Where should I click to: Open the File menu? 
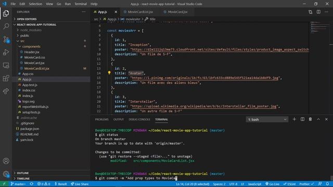(x=13, y=4)
